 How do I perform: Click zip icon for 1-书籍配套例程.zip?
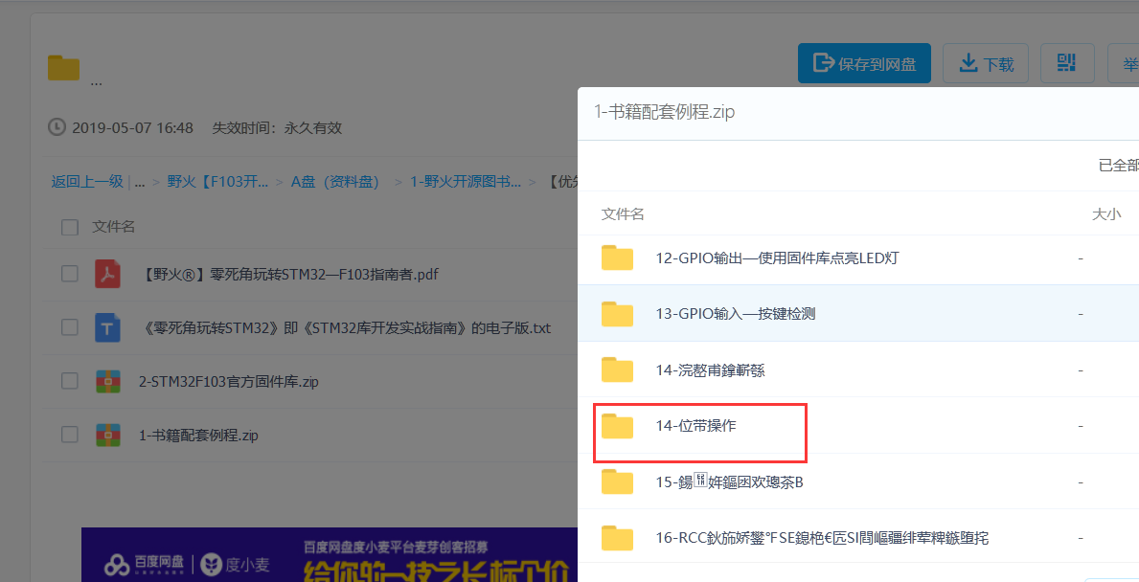pos(107,435)
